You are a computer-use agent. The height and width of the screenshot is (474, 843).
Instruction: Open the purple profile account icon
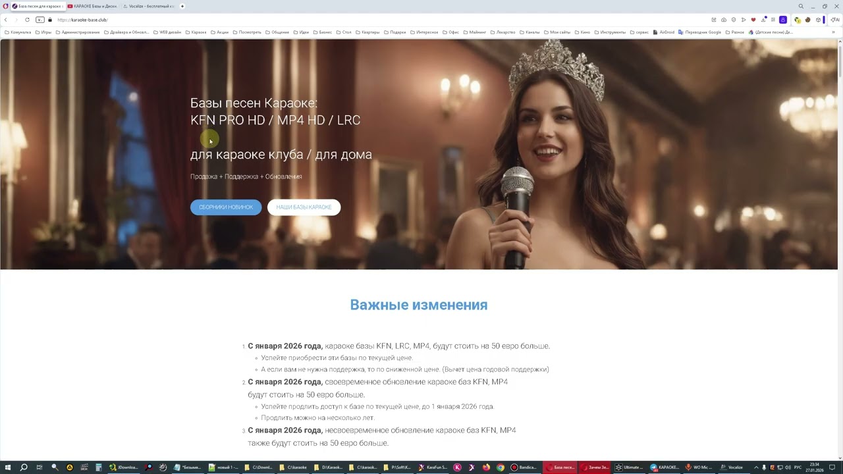tap(783, 20)
